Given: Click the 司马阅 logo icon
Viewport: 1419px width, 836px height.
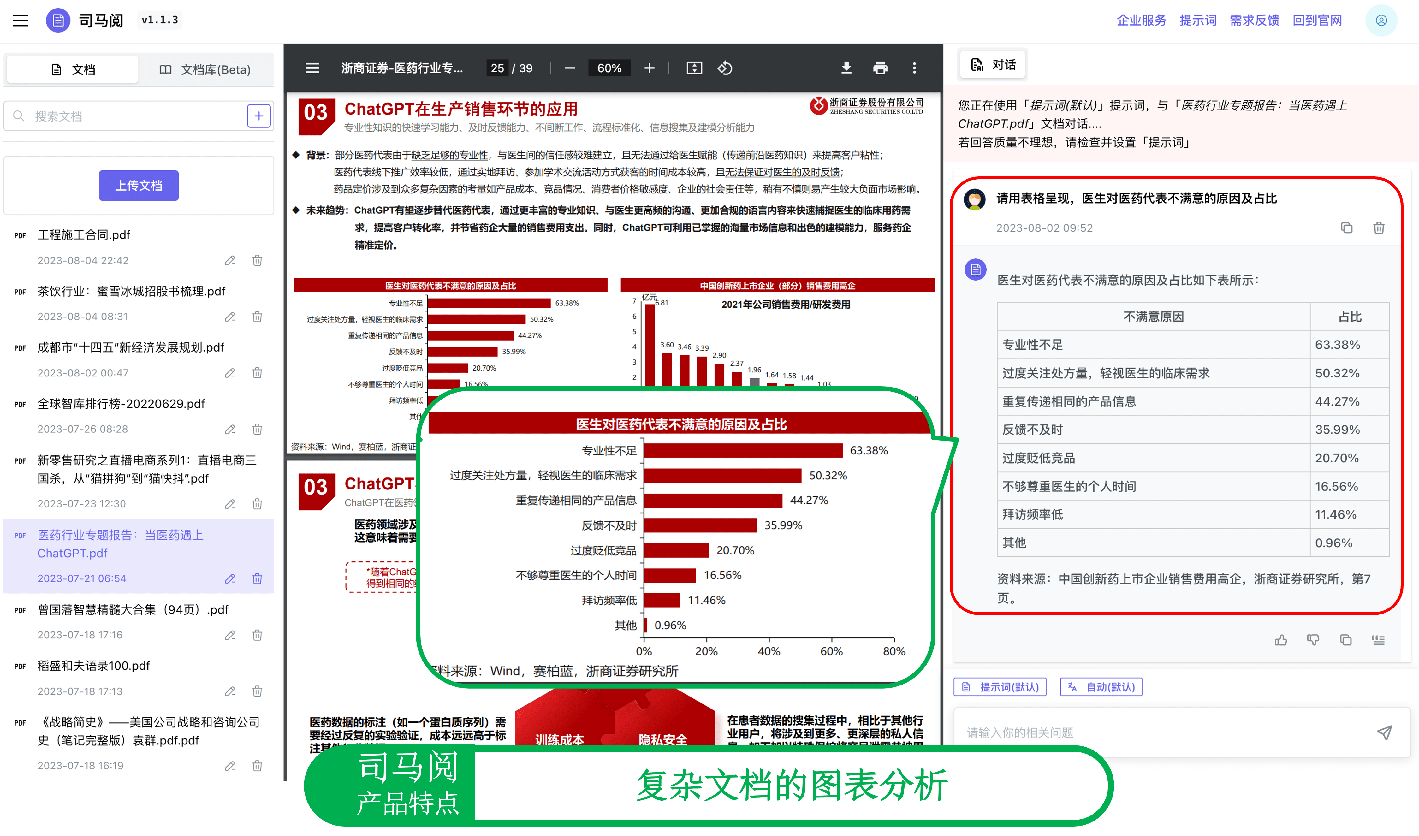Looking at the screenshot, I should coord(57,20).
